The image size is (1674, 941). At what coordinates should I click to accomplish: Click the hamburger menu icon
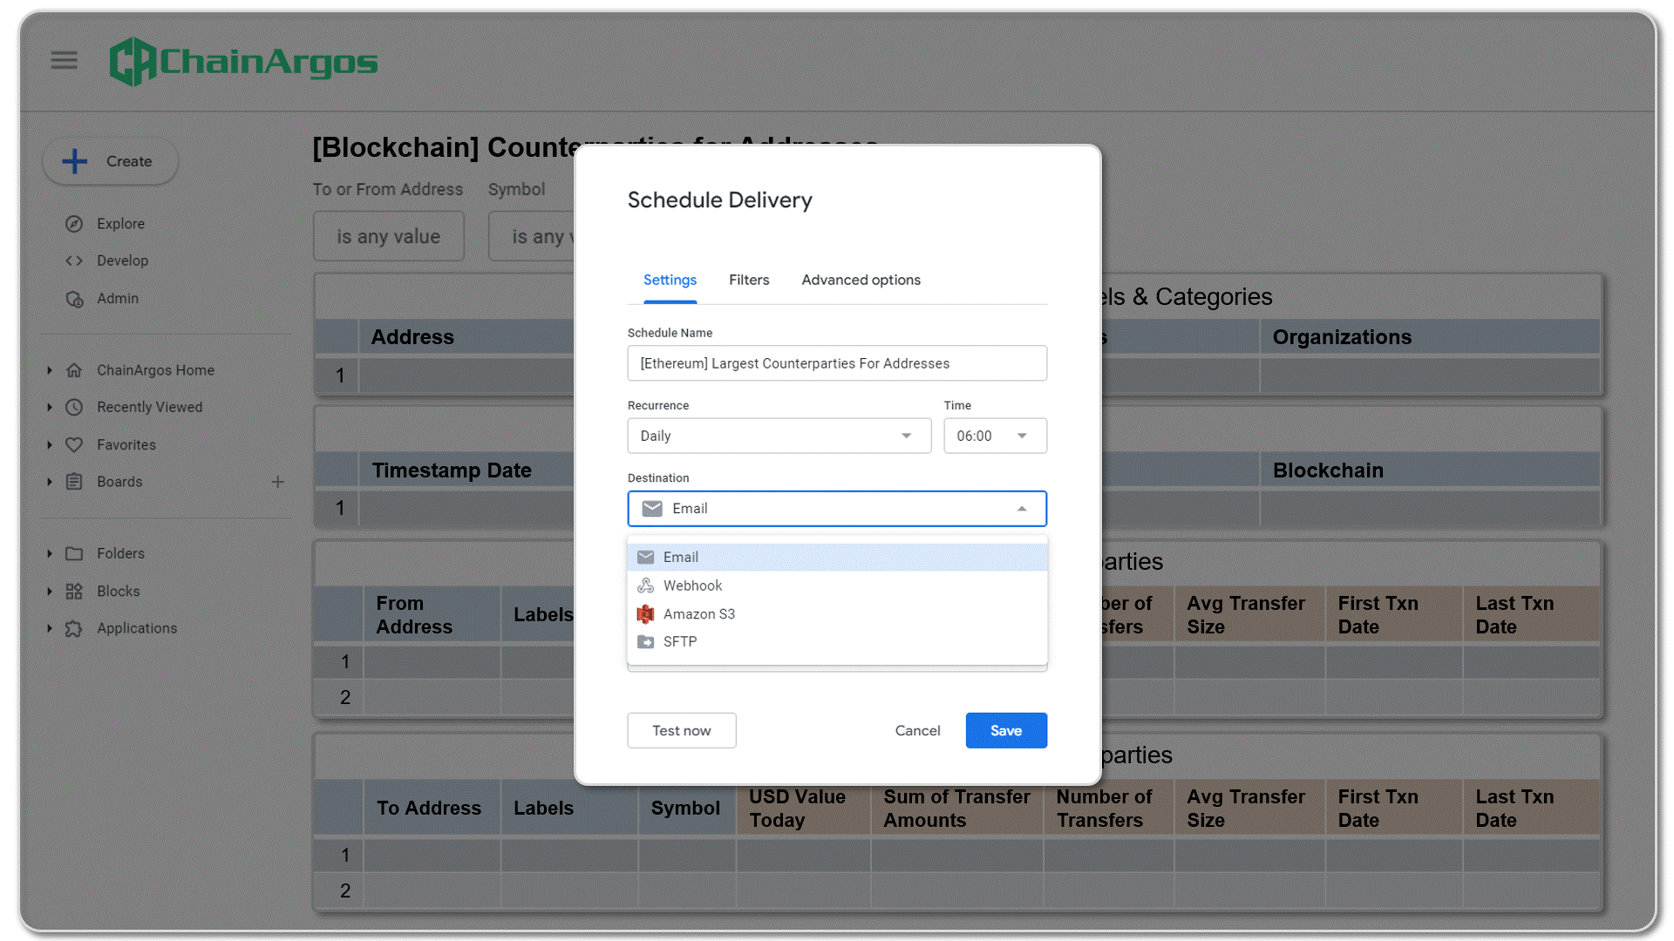click(64, 60)
